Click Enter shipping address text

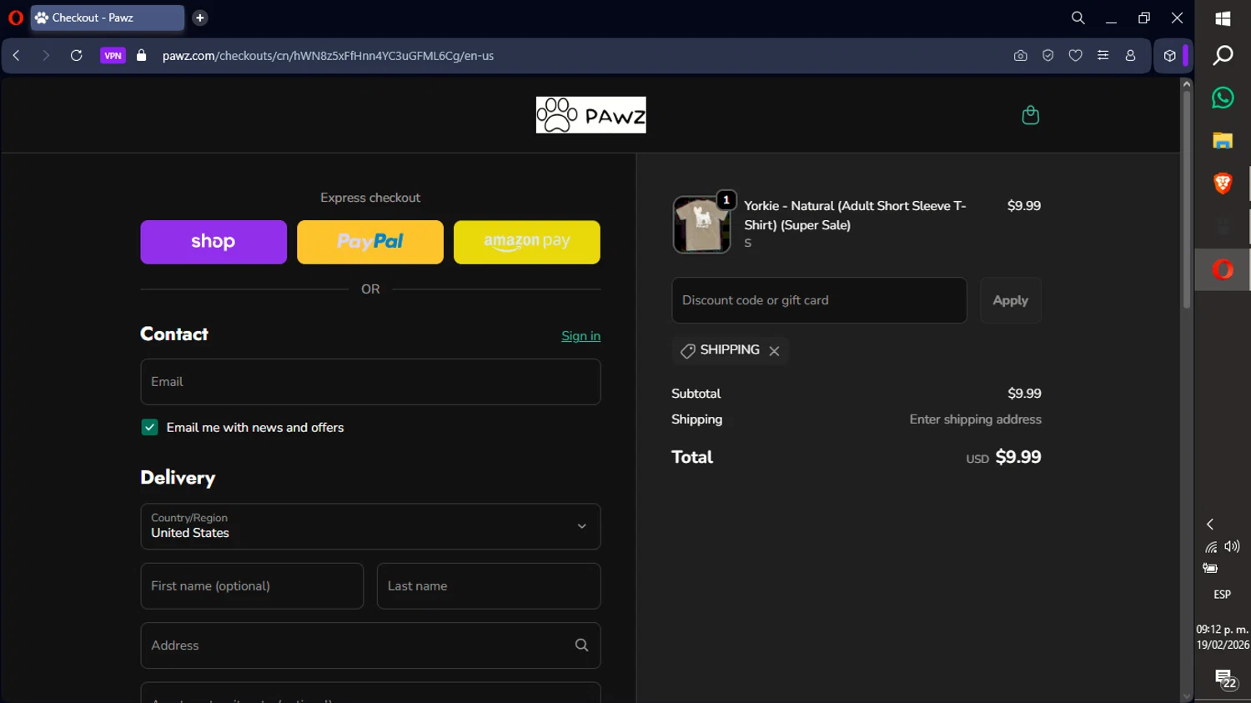pyautogui.click(x=975, y=419)
